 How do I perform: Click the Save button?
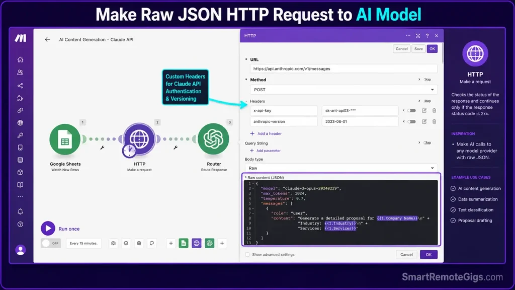tap(418, 49)
